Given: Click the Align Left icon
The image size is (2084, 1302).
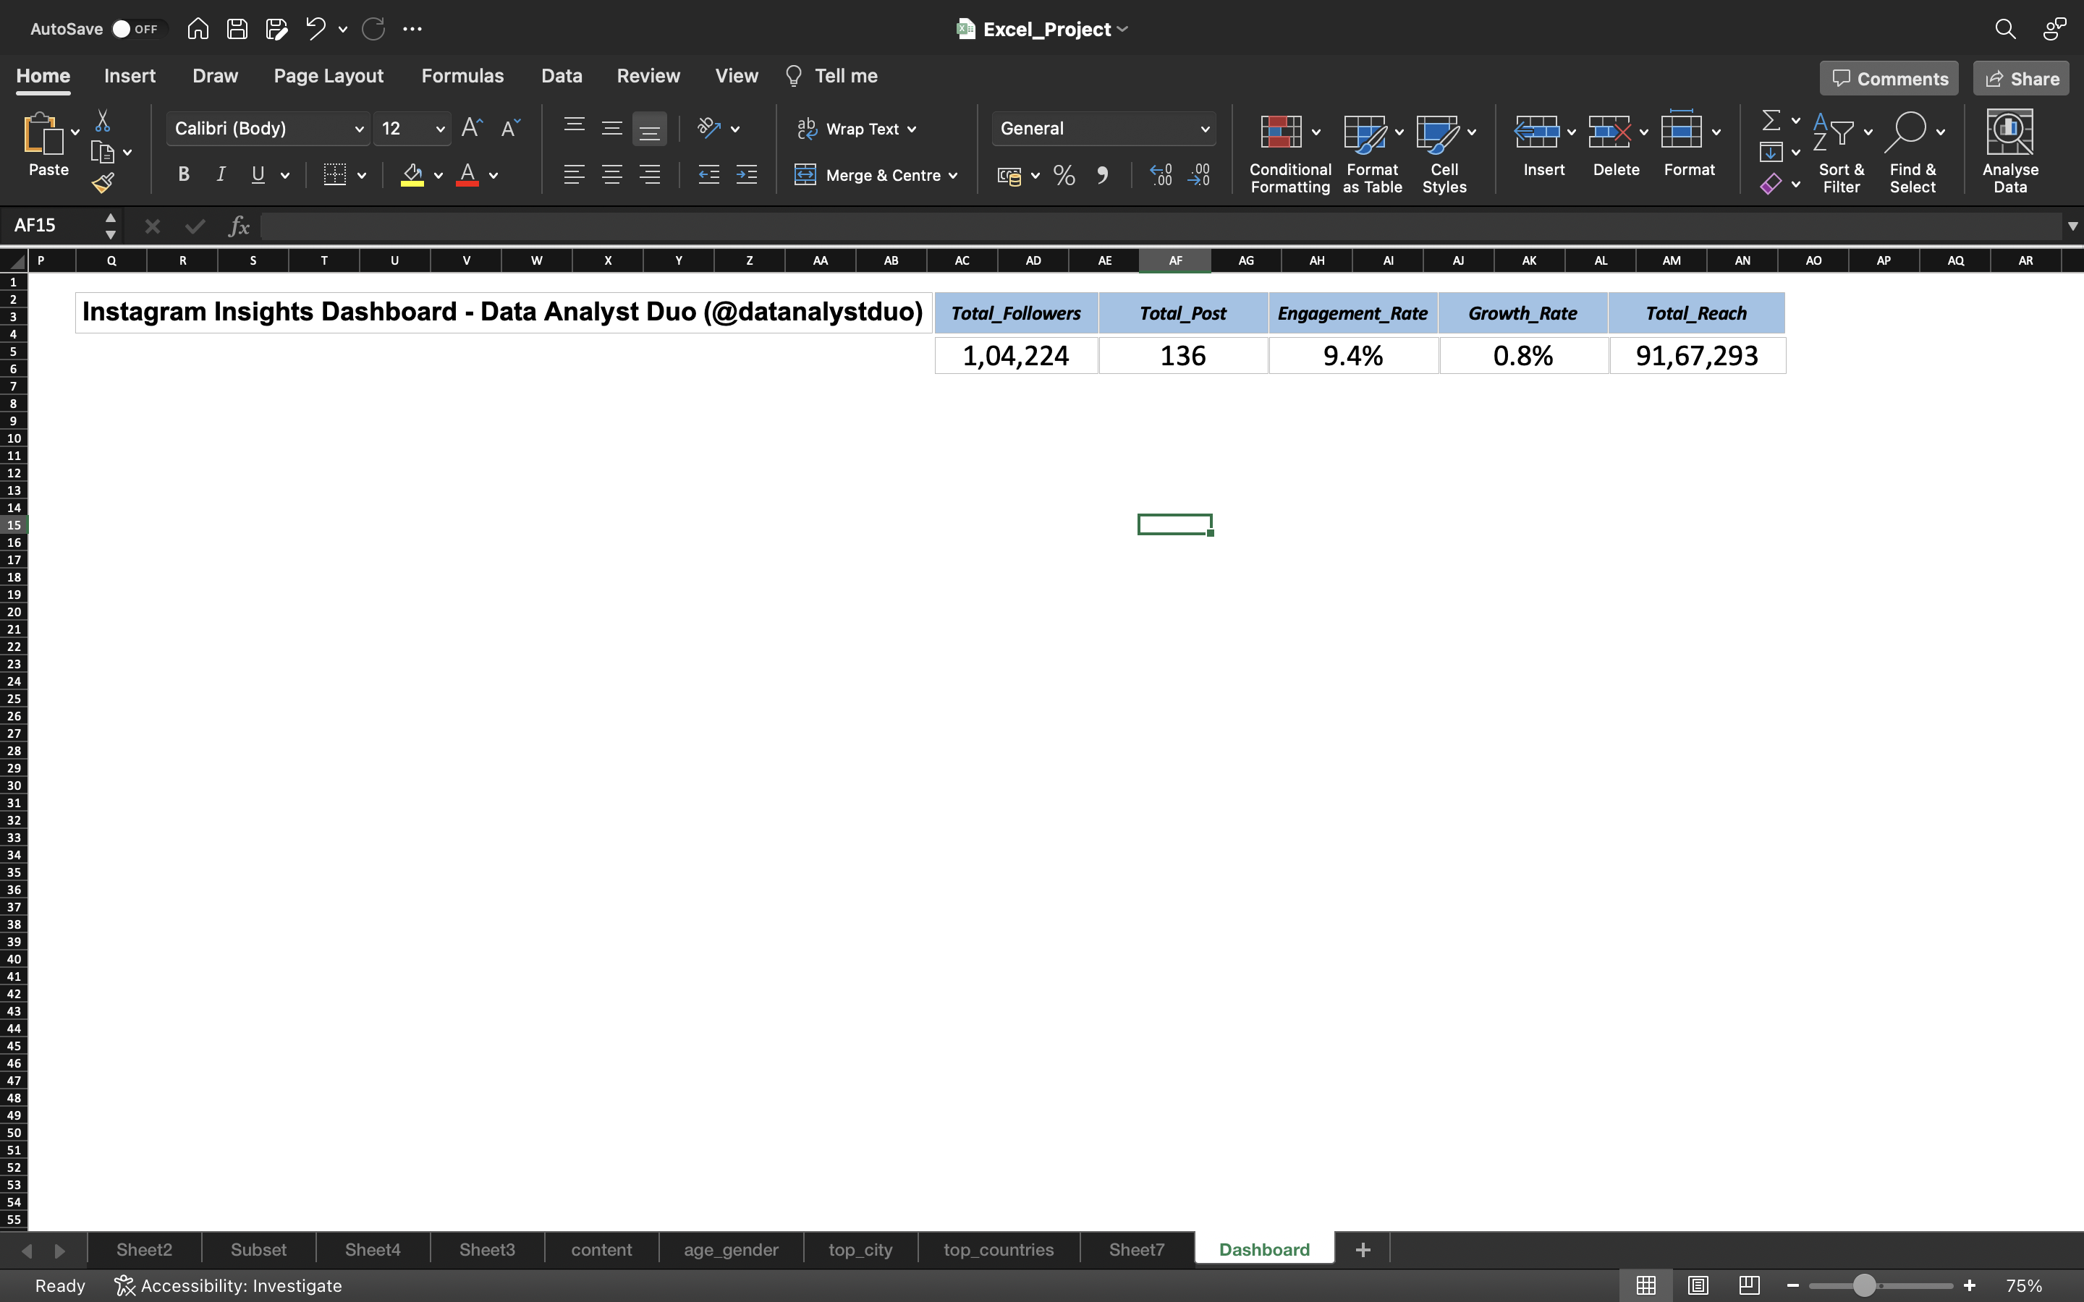Looking at the screenshot, I should [574, 175].
